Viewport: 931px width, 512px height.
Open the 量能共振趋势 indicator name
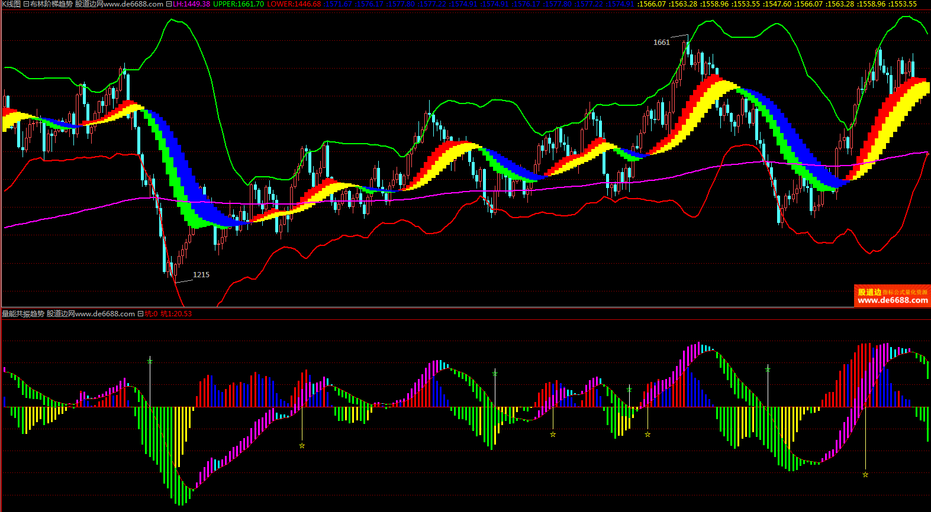[23, 314]
